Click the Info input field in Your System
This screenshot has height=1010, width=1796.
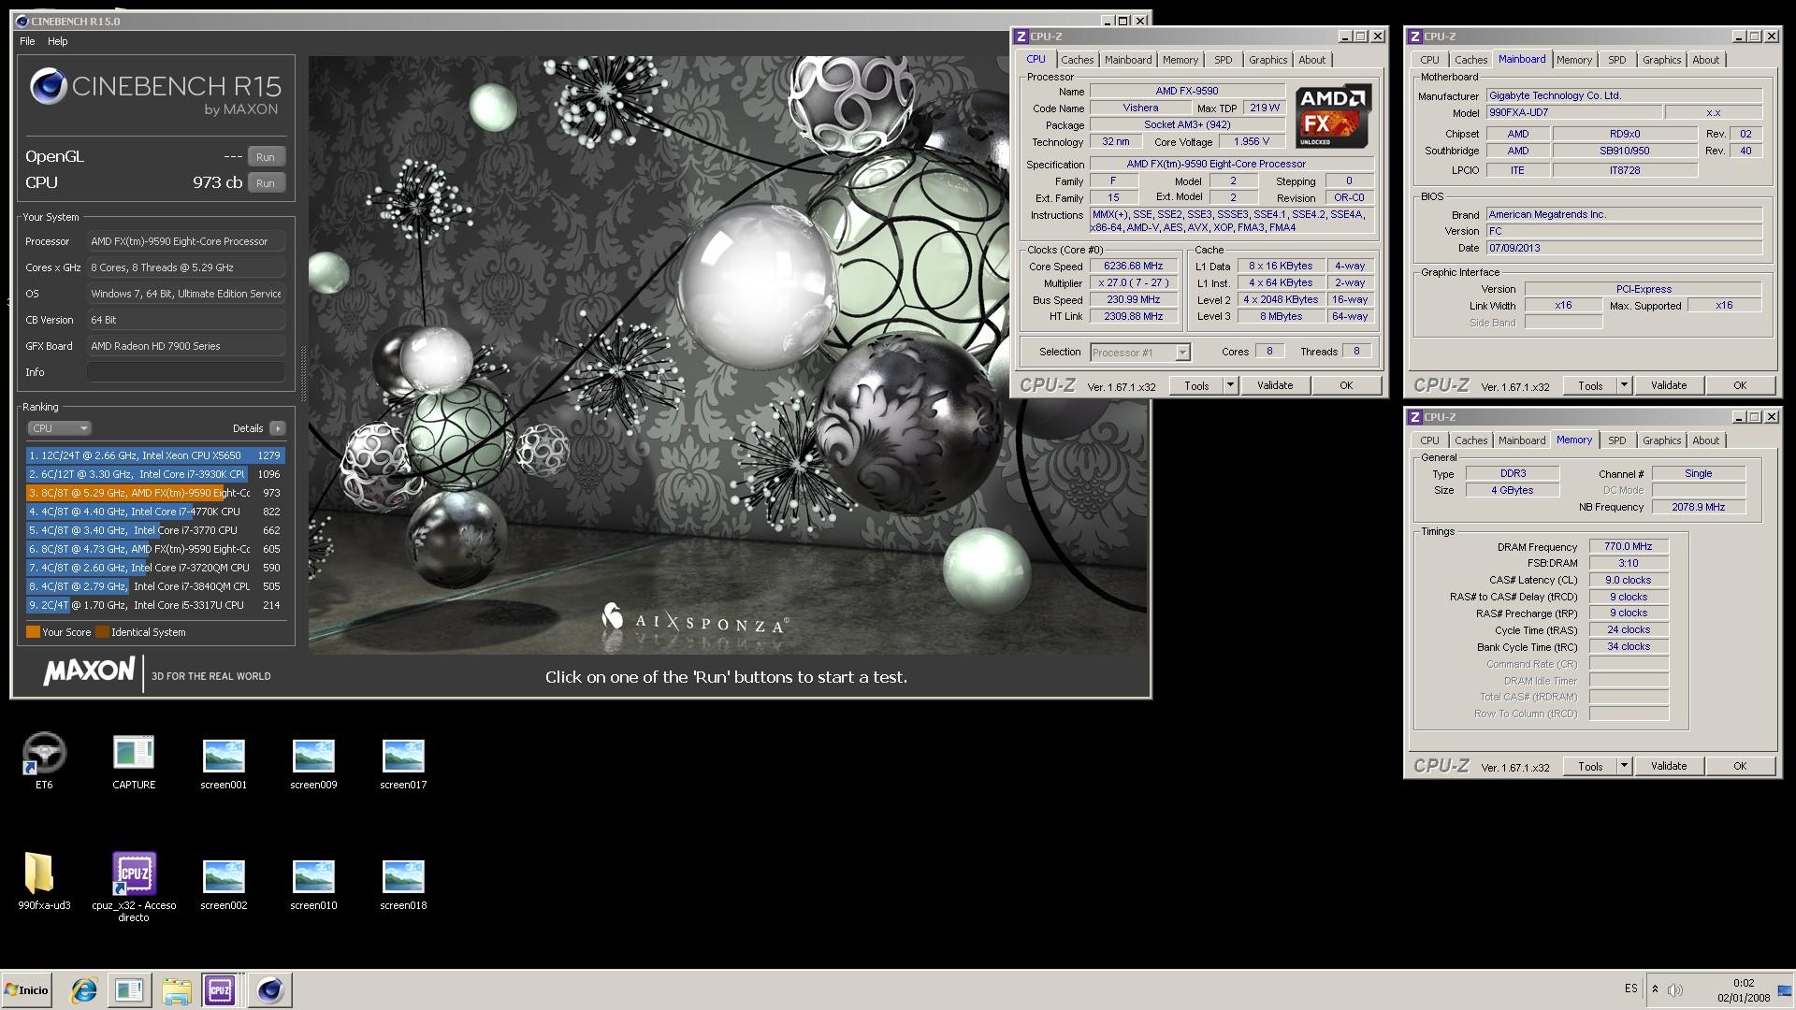(185, 372)
